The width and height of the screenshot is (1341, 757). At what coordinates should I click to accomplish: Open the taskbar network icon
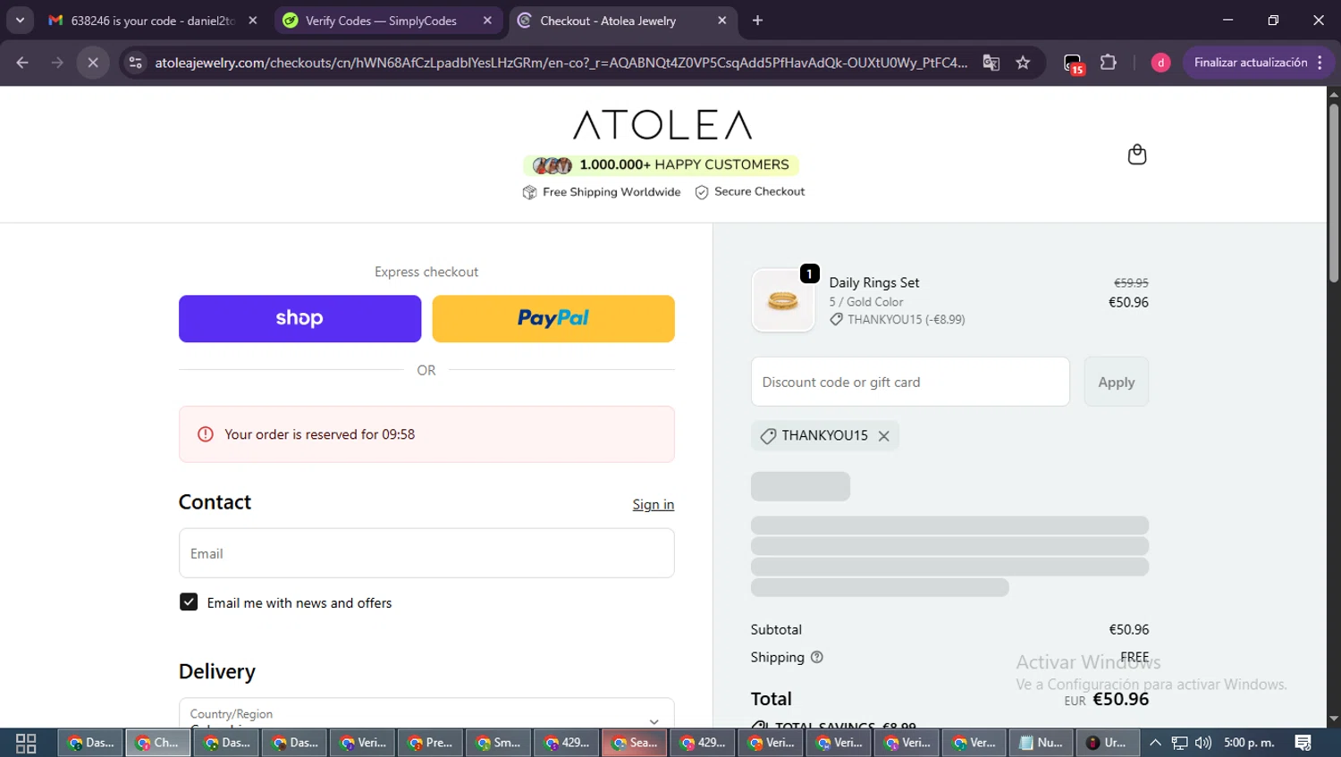pyautogui.click(x=1180, y=743)
